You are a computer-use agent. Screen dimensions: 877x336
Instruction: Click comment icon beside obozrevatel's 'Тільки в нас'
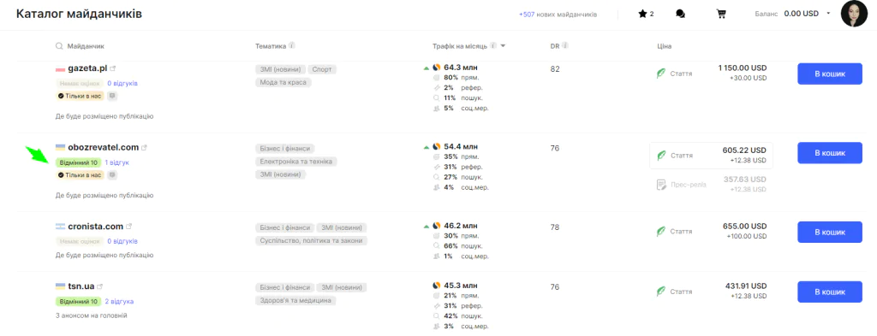coord(112,174)
